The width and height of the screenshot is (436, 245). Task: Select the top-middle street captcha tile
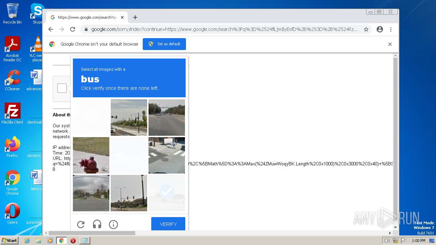[129, 117]
